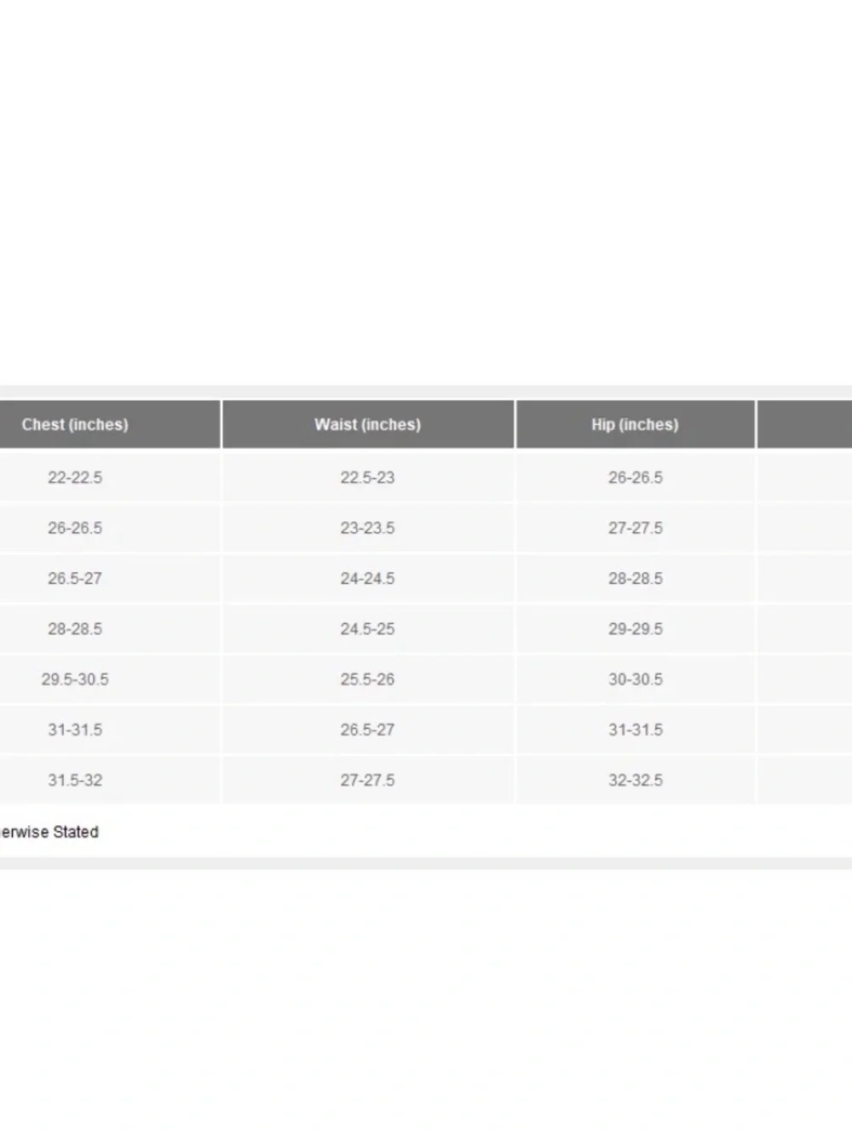Click hip cell reading 27-27.5
This screenshot has height=1135, width=852.
tap(636, 528)
